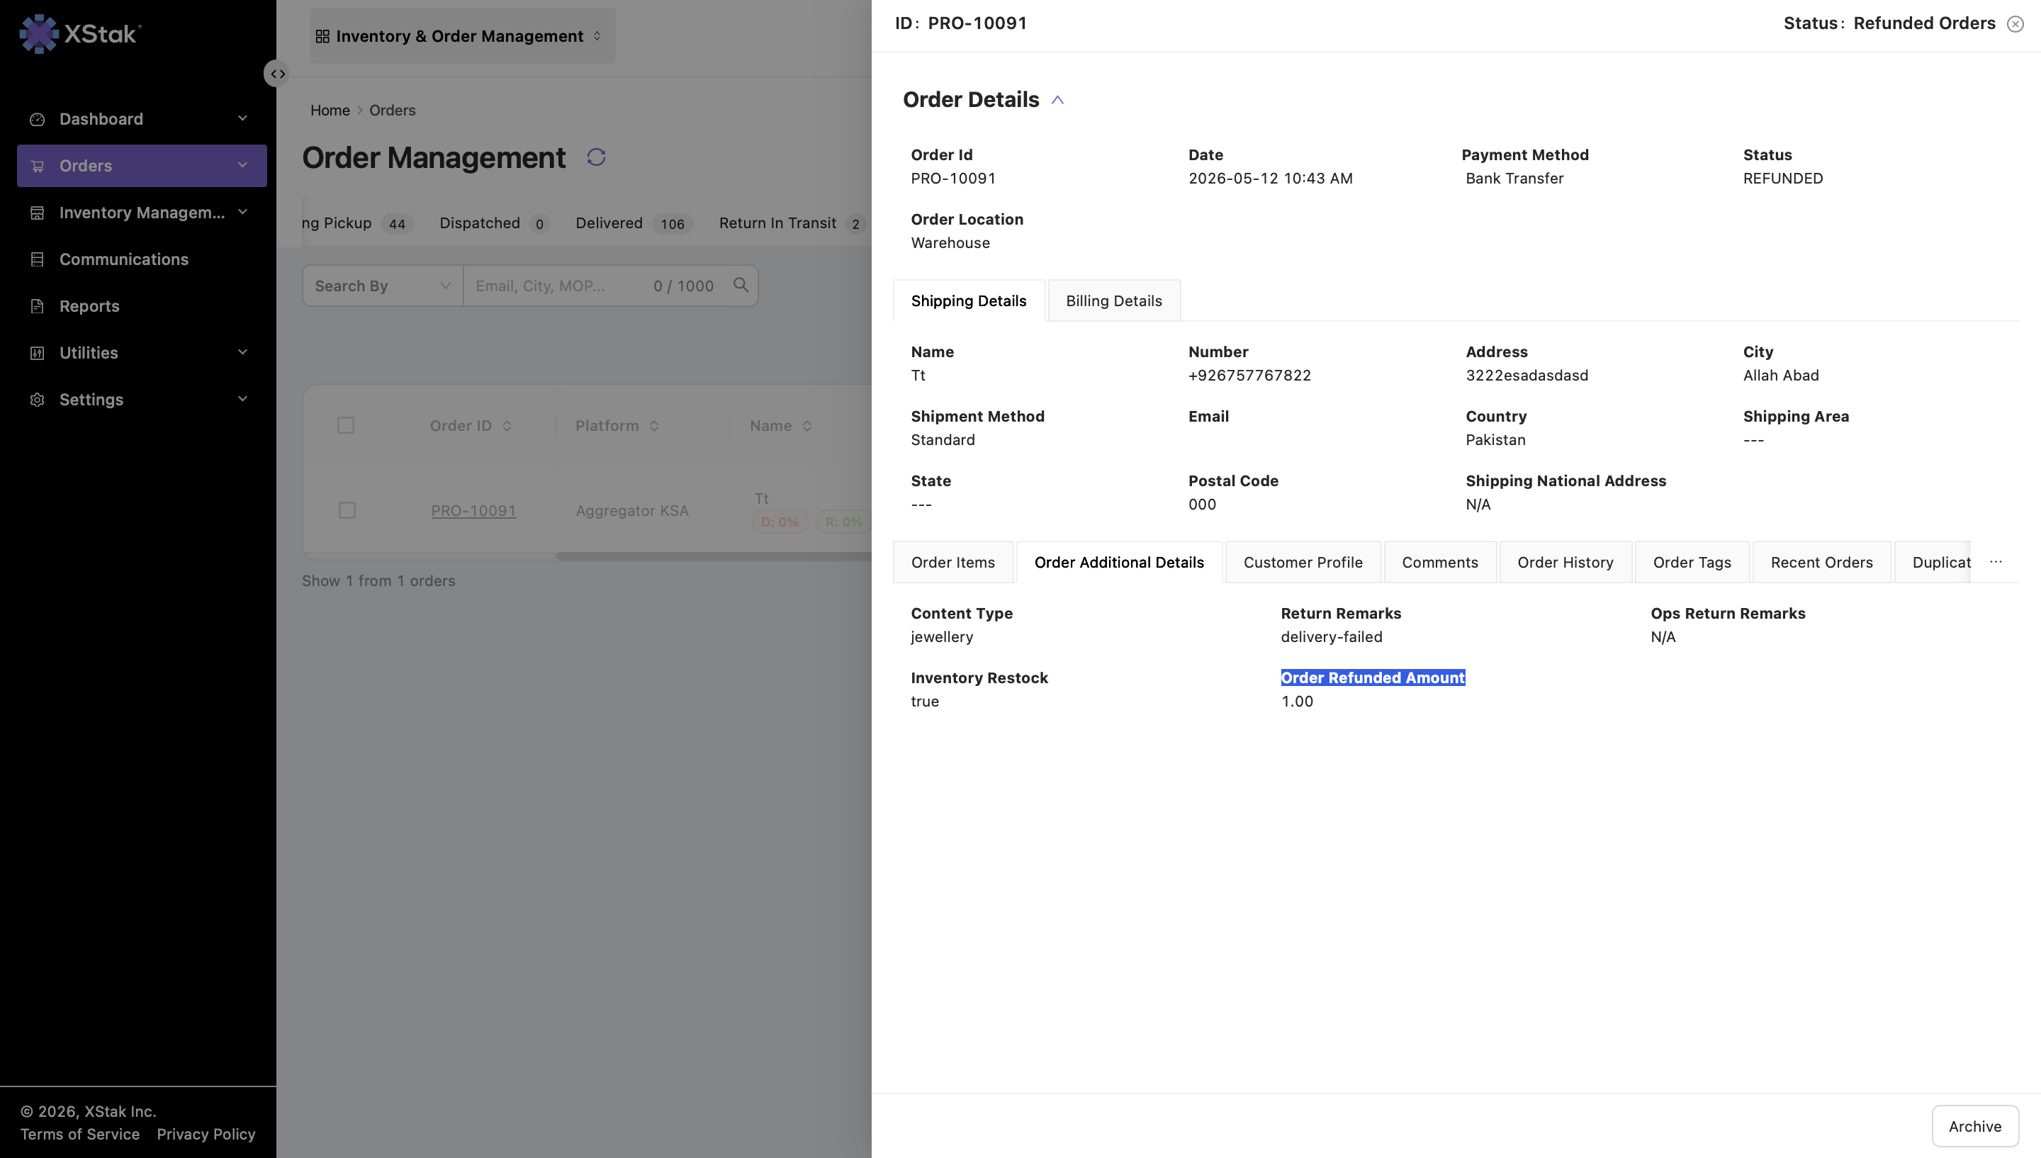2041x1158 pixels.
Task: Click the Communications icon in sidebar
Action: click(37, 259)
